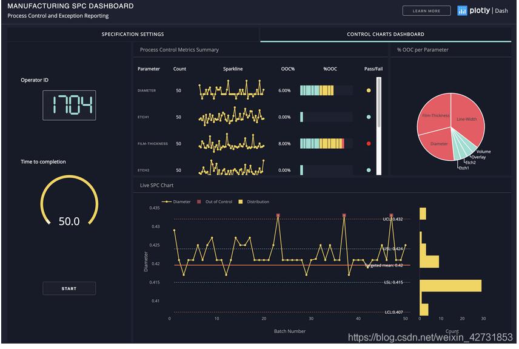The image size is (519, 349).
Task: Open the Control Charts Dashboard tab
Action: [x=385, y=35]
